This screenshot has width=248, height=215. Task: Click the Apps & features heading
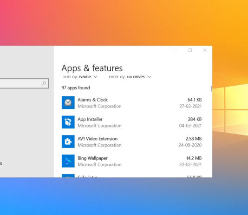click(92, 68)
